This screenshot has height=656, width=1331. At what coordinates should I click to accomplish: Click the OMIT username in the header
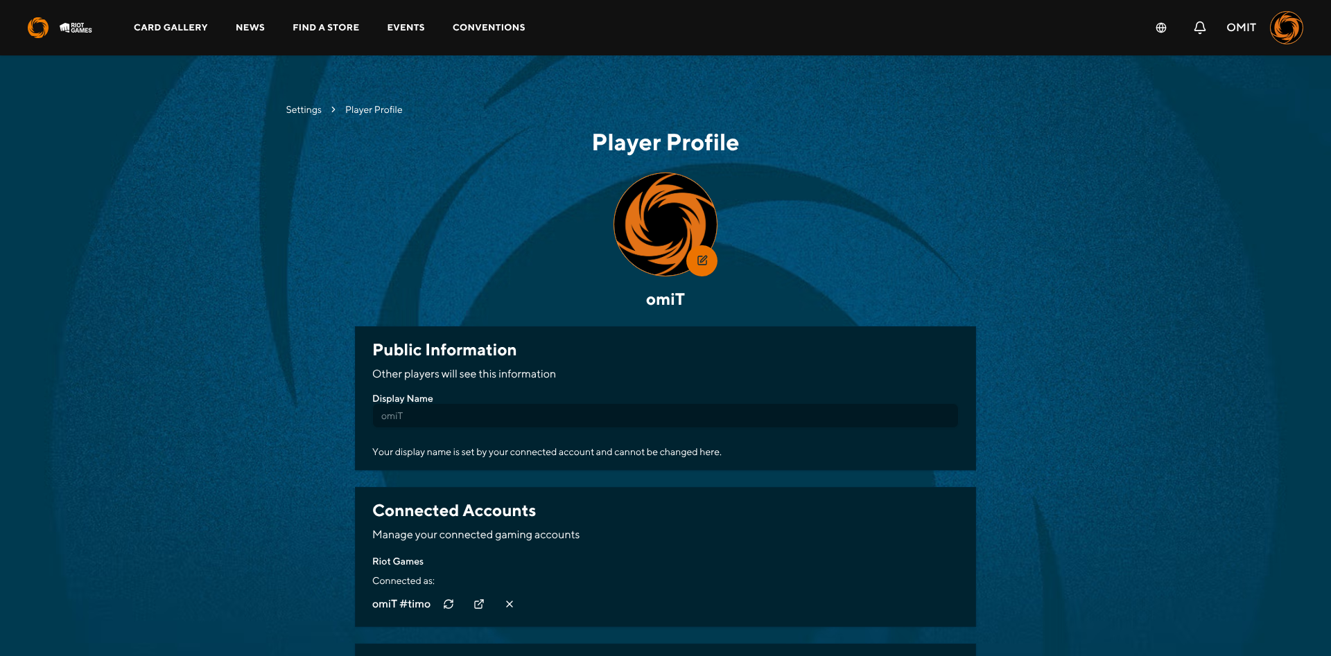point(1242,28)
